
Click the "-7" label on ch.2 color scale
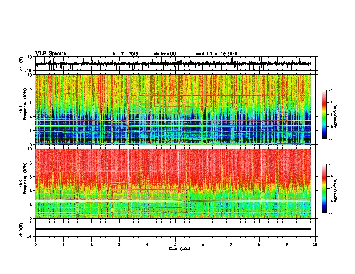pyautogui.click(x=330, y=213)
